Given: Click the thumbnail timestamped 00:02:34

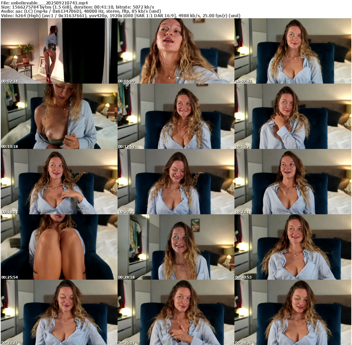Looking at the screenshot, I should click(59, 51).
